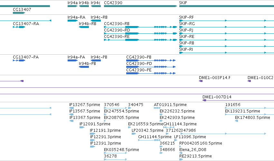The image size is (274, 161).
Task: Select the SKIP-RJ transcript
Action: 186,30
